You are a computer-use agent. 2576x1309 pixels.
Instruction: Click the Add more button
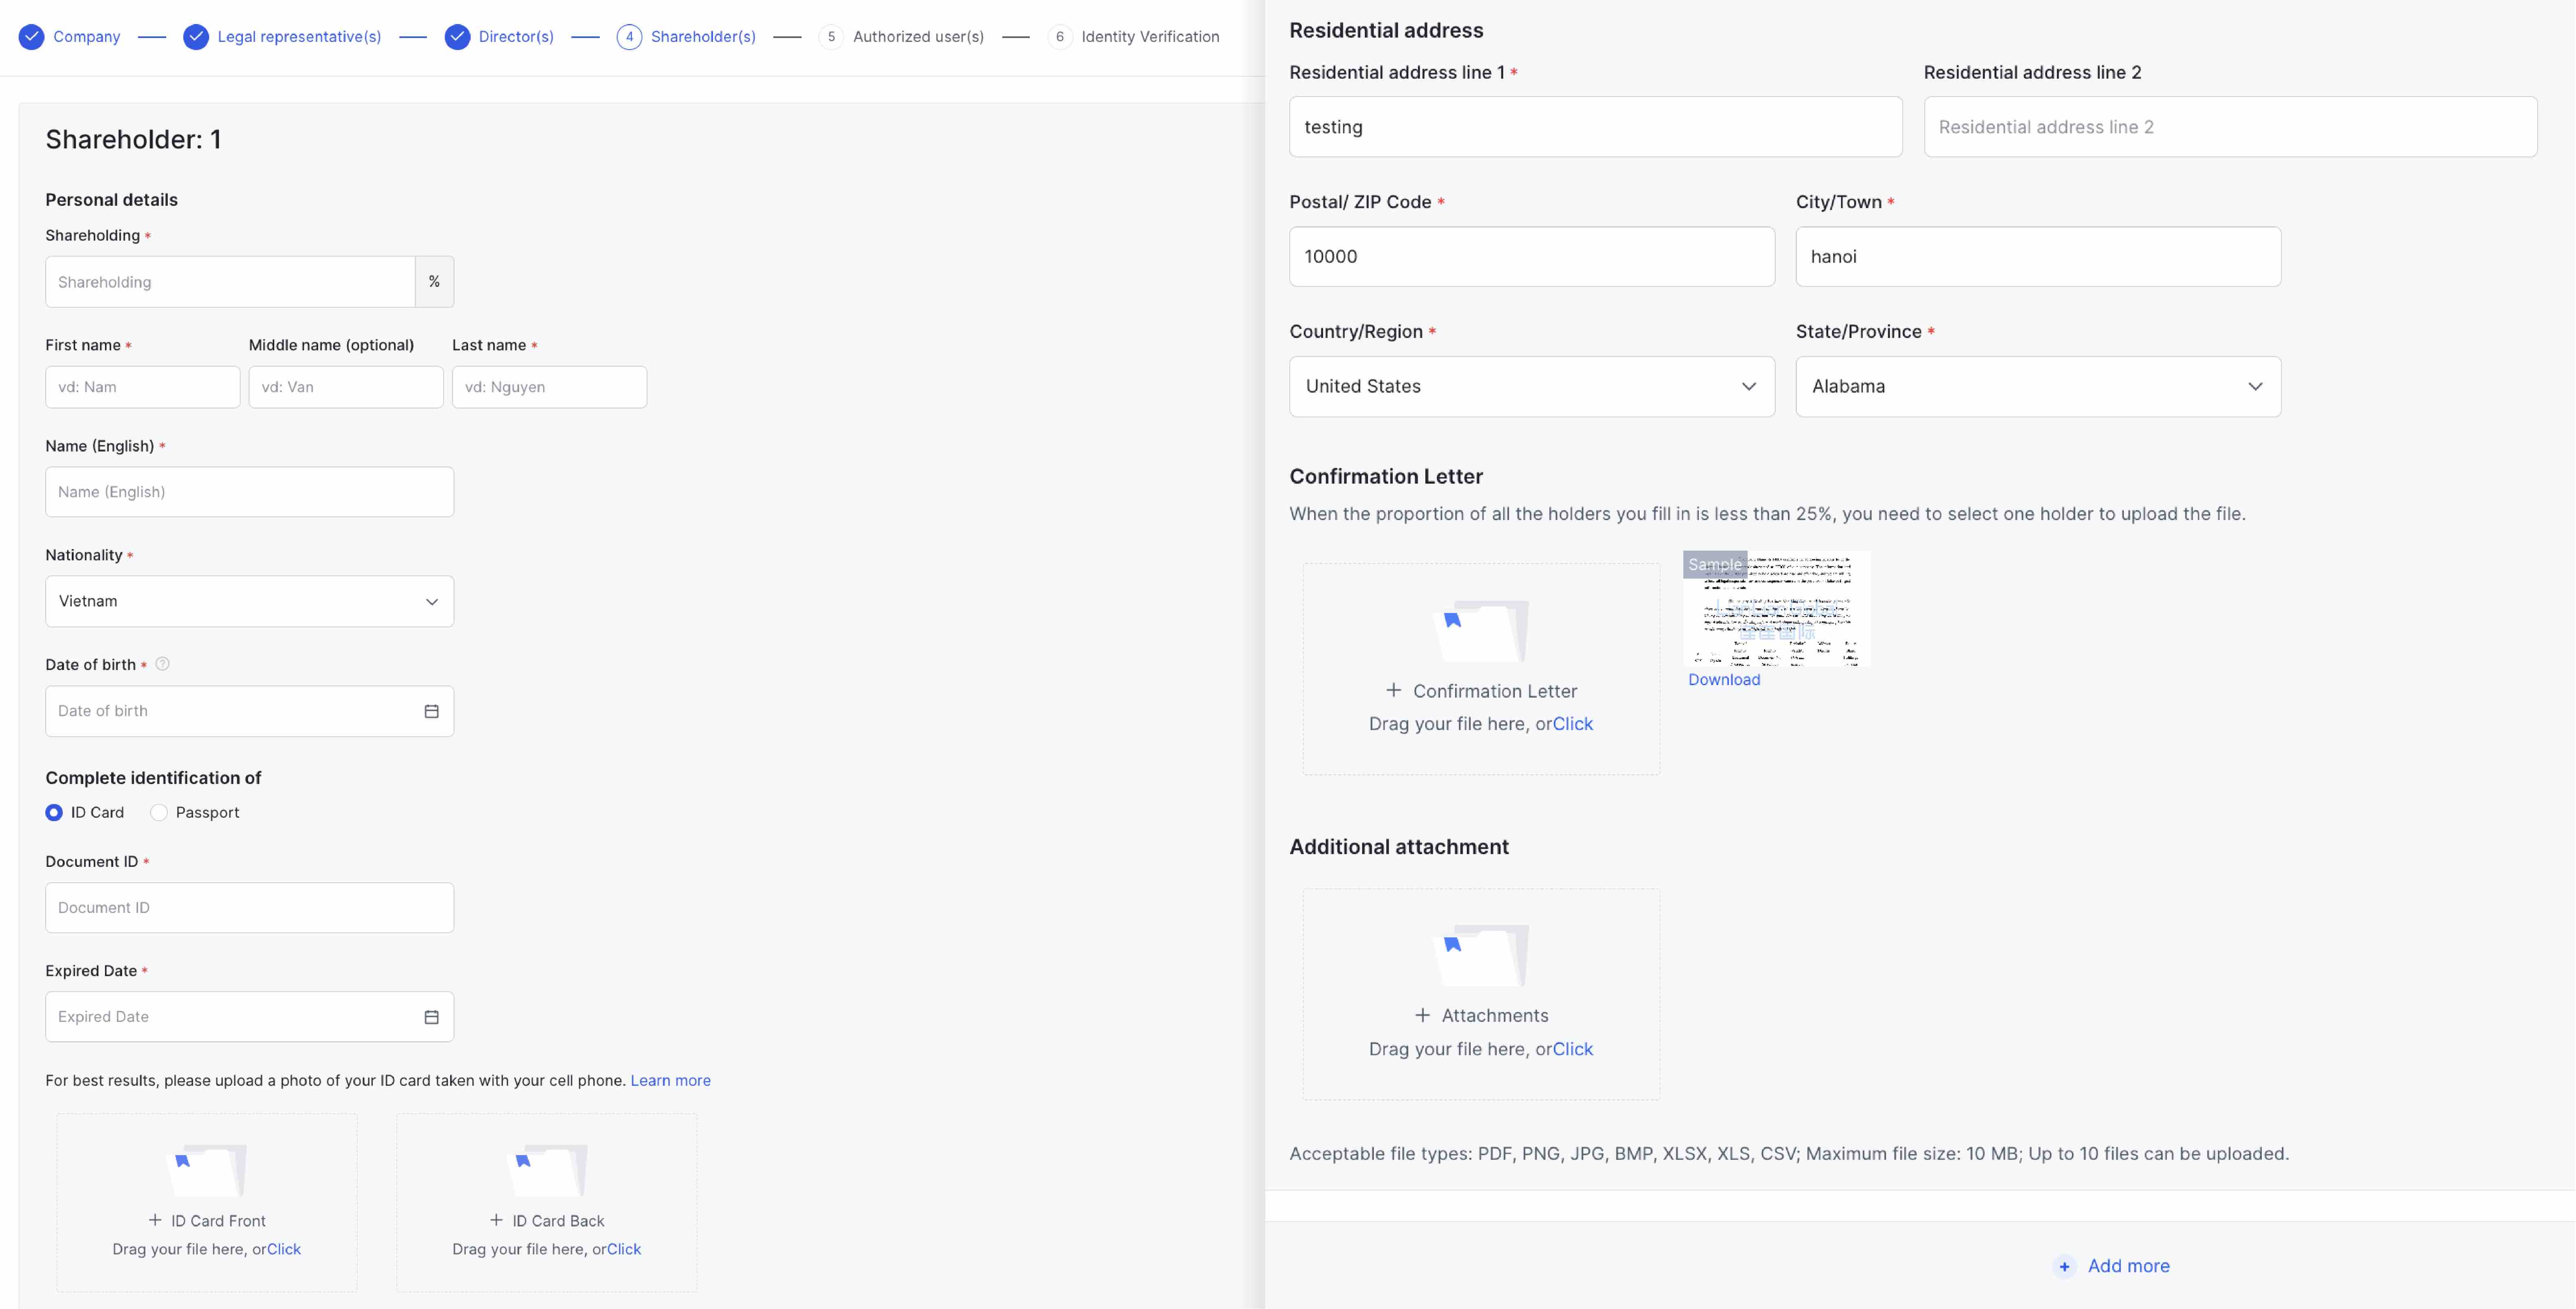pos(2111,1266)
